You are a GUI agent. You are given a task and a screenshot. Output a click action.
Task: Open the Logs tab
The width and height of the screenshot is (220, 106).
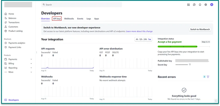(x=89, y=19)
